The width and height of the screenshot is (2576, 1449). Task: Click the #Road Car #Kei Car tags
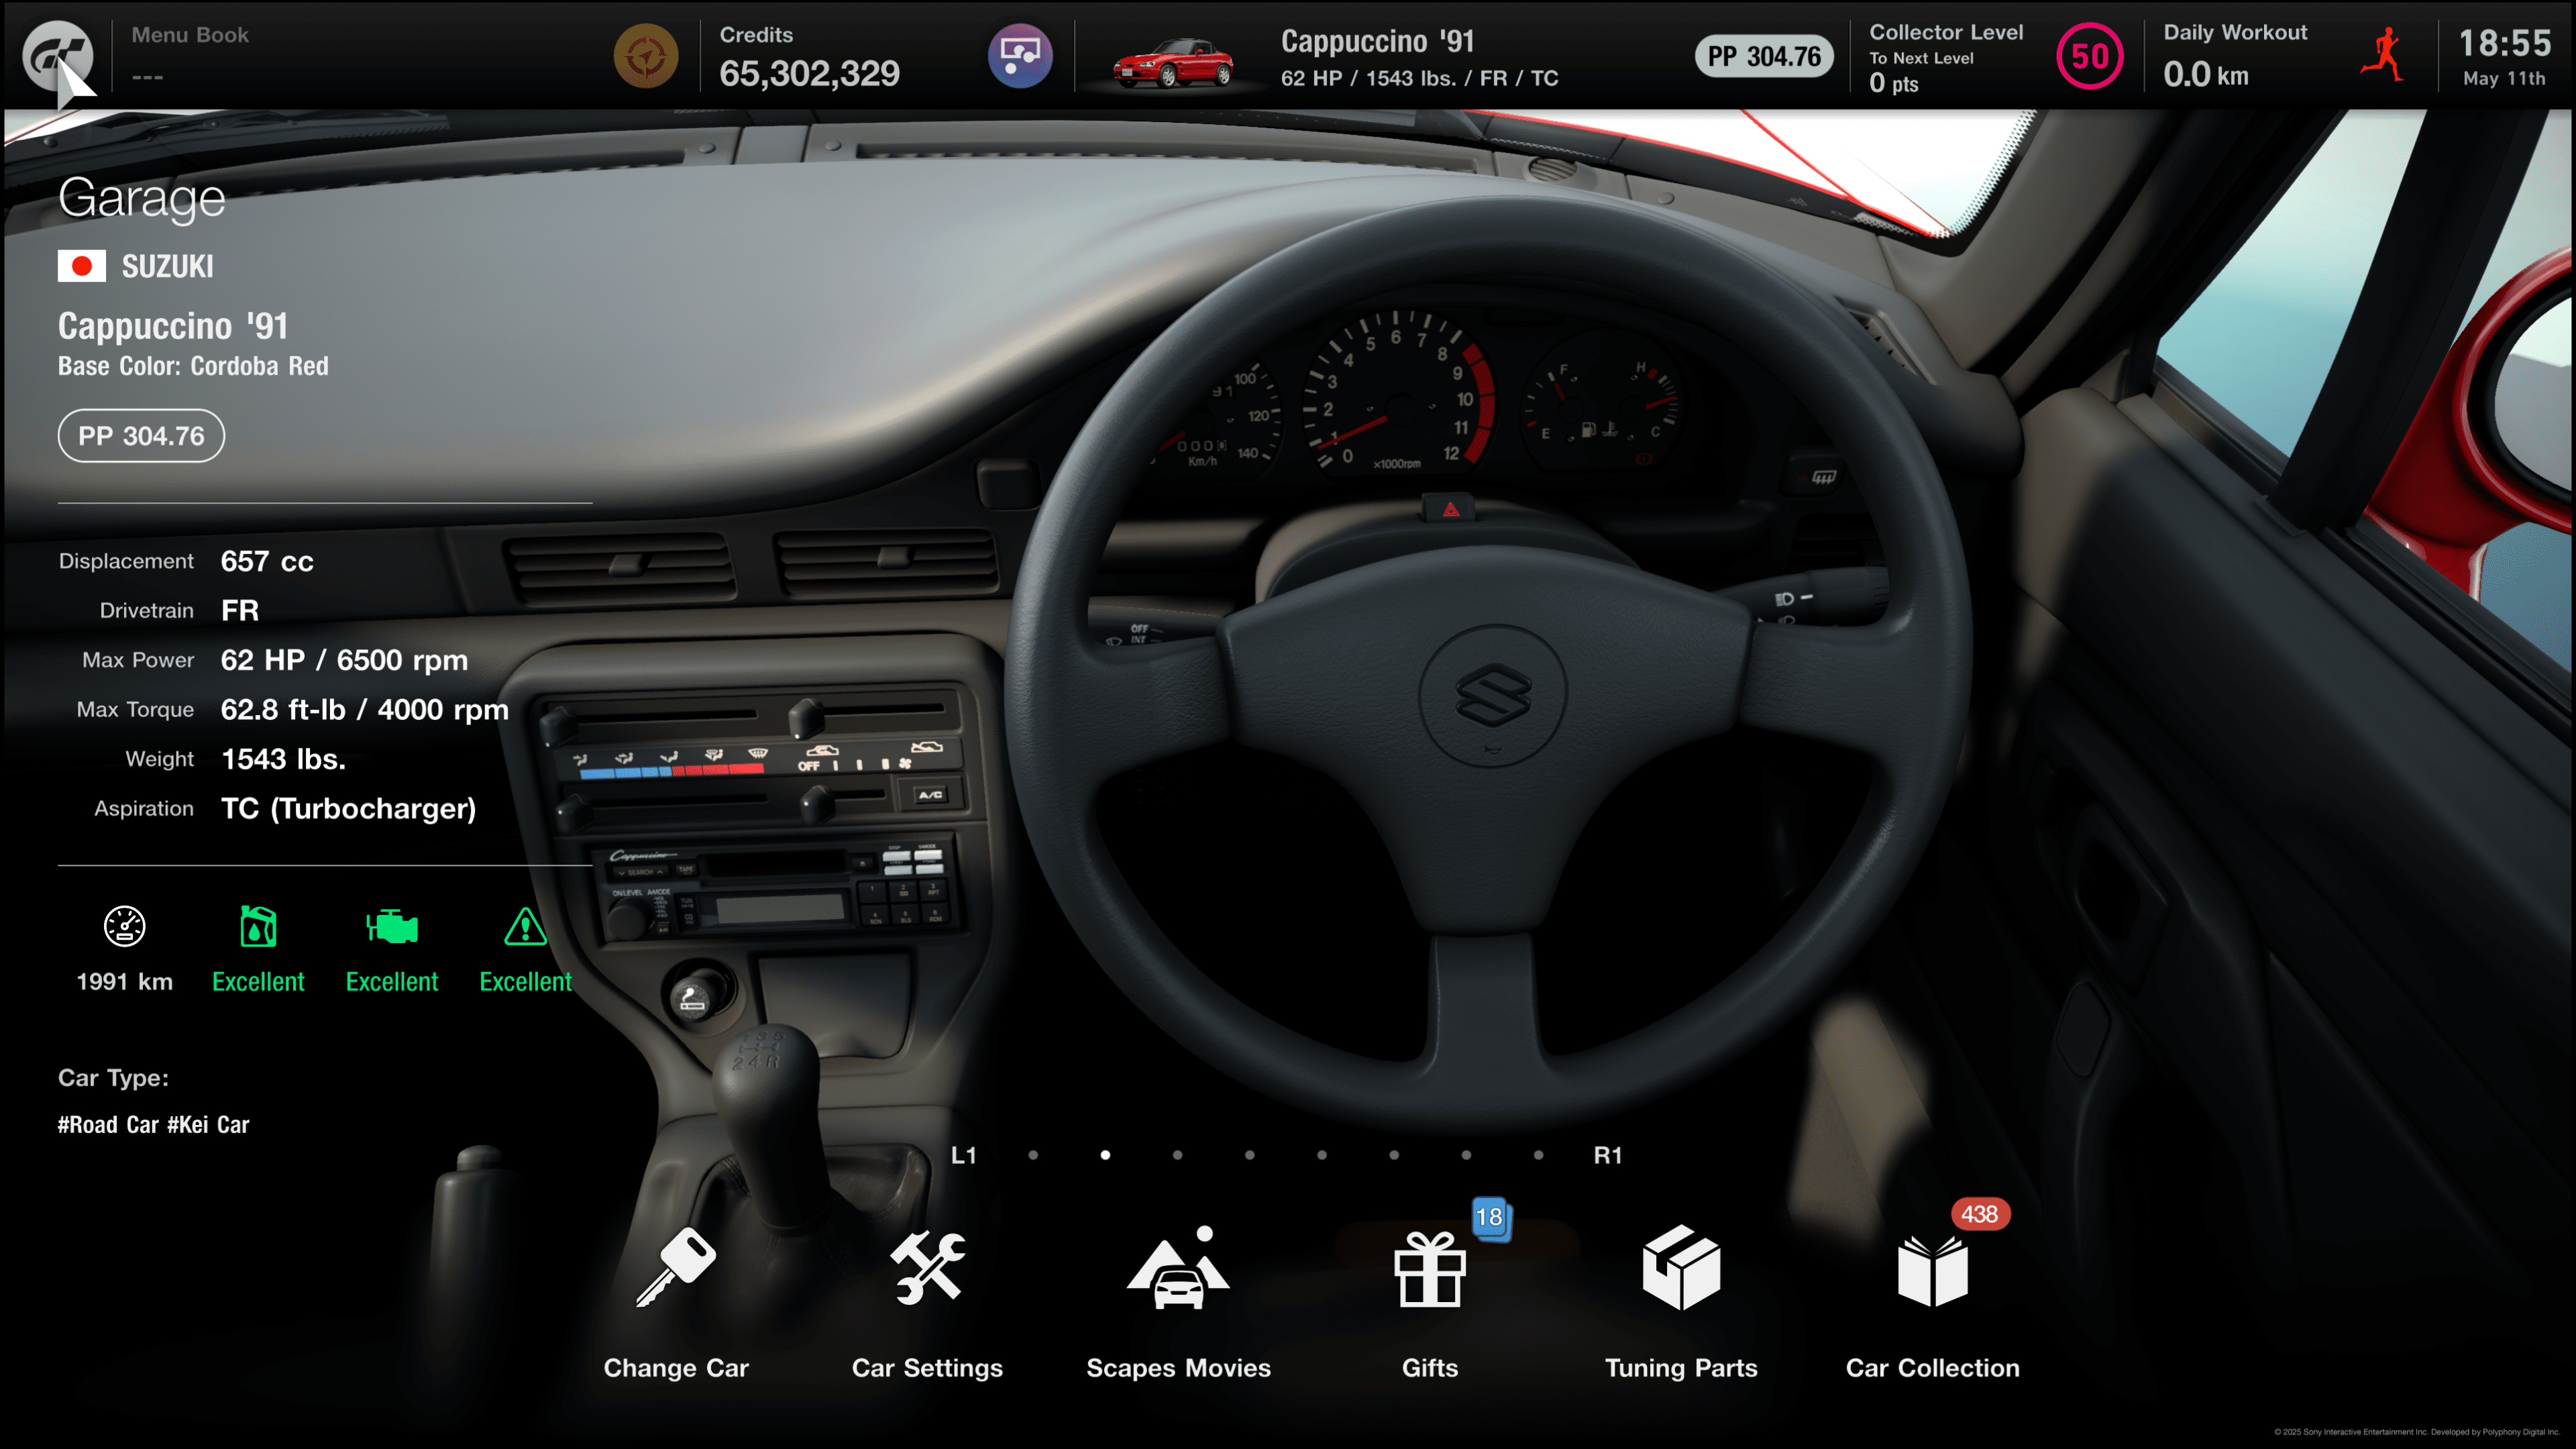153,1125
